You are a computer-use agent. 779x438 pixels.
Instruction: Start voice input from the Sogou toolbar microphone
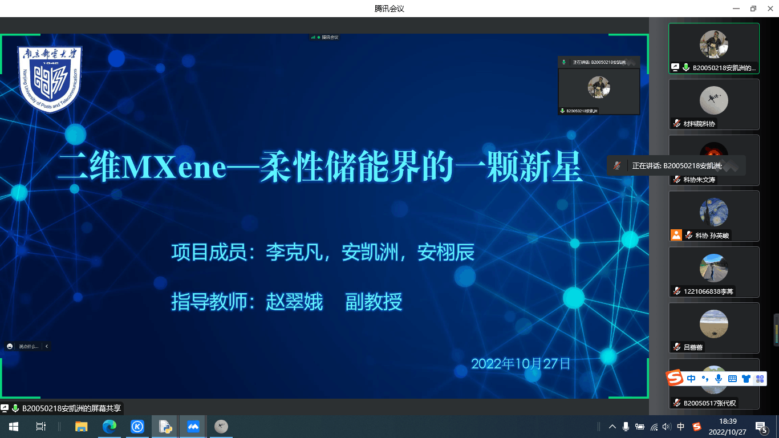point(719,379)
